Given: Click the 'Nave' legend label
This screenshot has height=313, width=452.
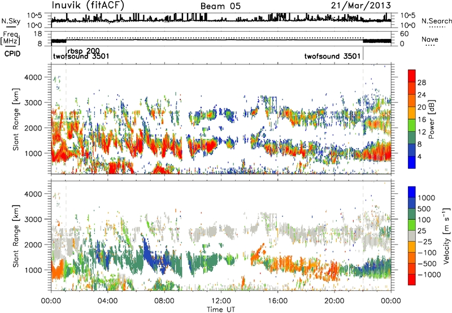Looking at the screenshot, I should (x=430, y=39).
